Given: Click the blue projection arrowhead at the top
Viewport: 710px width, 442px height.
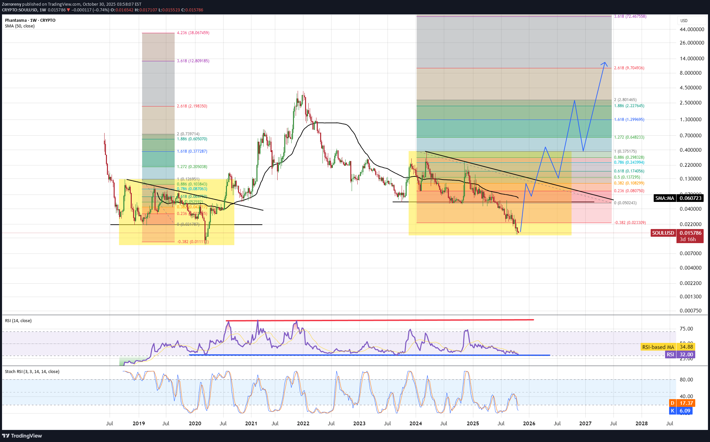Looking at the screenshot, I should click(x=604, y=63).
